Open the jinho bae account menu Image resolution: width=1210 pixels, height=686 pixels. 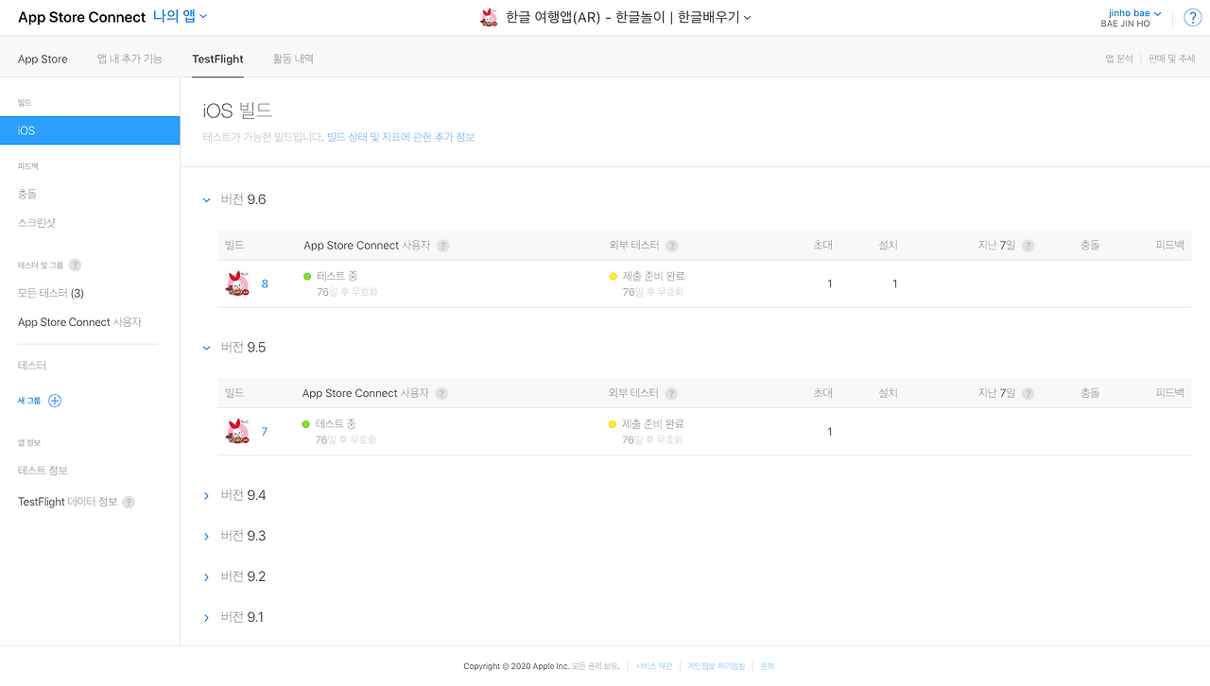1135,13
